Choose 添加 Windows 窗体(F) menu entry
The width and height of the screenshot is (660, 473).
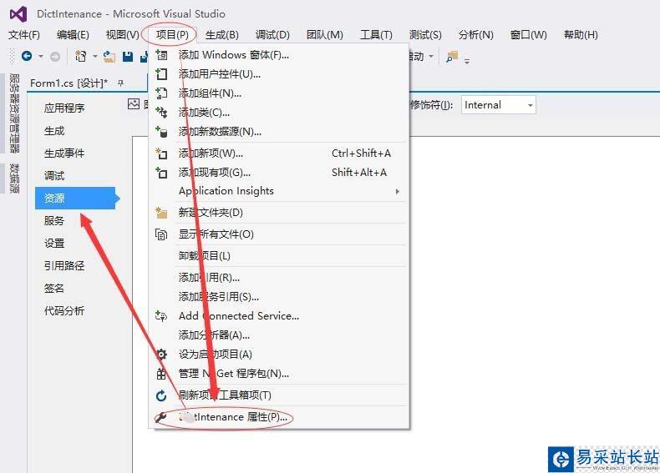pyautogui.click(x=280, y=55)
